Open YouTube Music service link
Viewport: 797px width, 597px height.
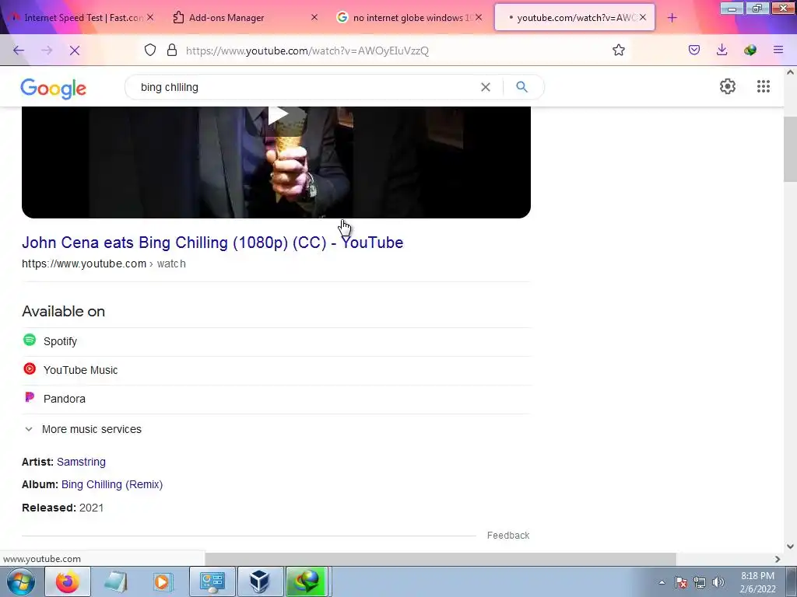(80, 370)
